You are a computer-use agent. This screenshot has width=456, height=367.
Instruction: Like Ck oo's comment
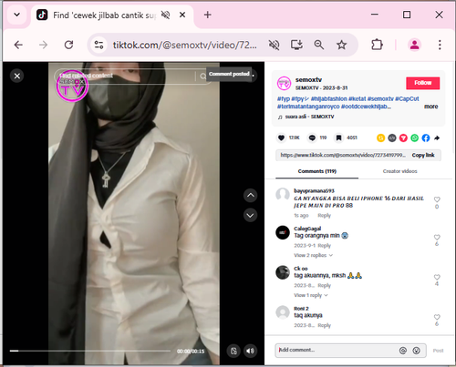pyautogui.click(x=437, y=277)
